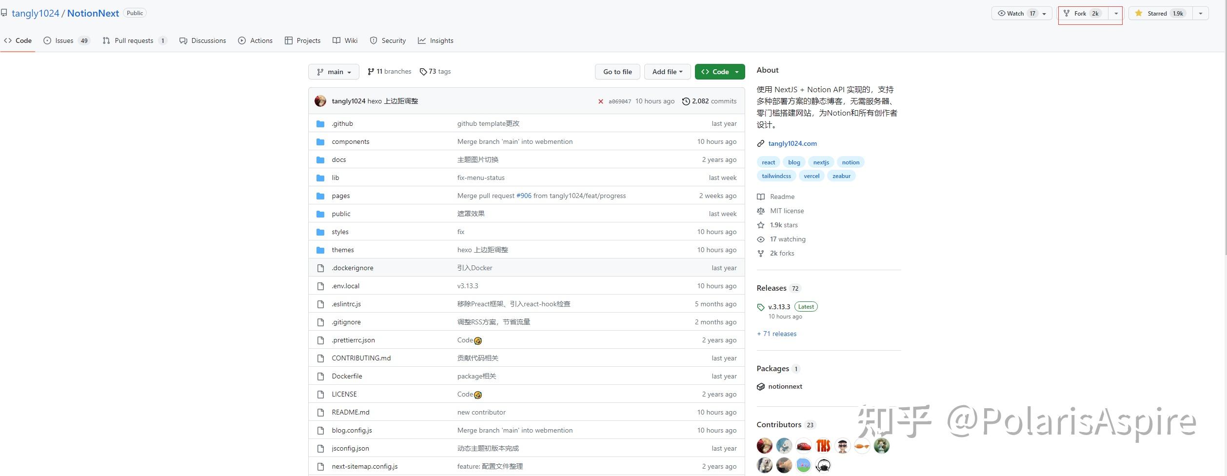Open the Releases section heading

pyautogui.click(x=772, y=288)
